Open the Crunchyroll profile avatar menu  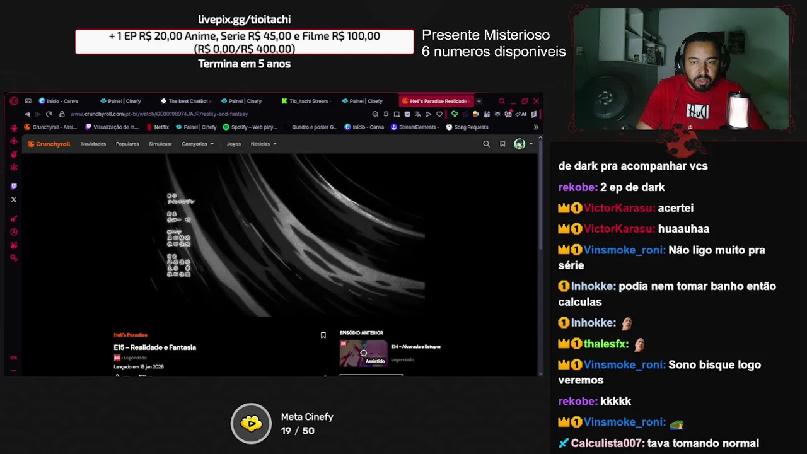[520, 144]
